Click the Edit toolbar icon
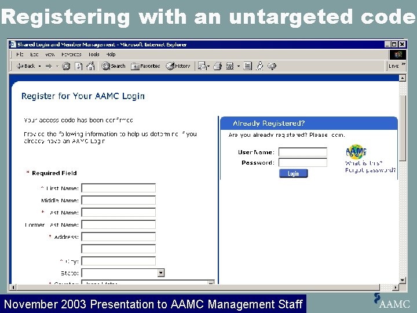The image size is (417, 313). tap(229, 66)
